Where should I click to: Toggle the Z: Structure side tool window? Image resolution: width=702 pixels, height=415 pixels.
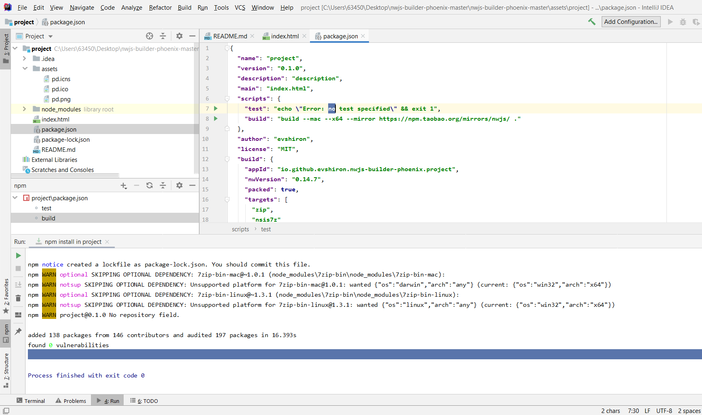point(6,370)
